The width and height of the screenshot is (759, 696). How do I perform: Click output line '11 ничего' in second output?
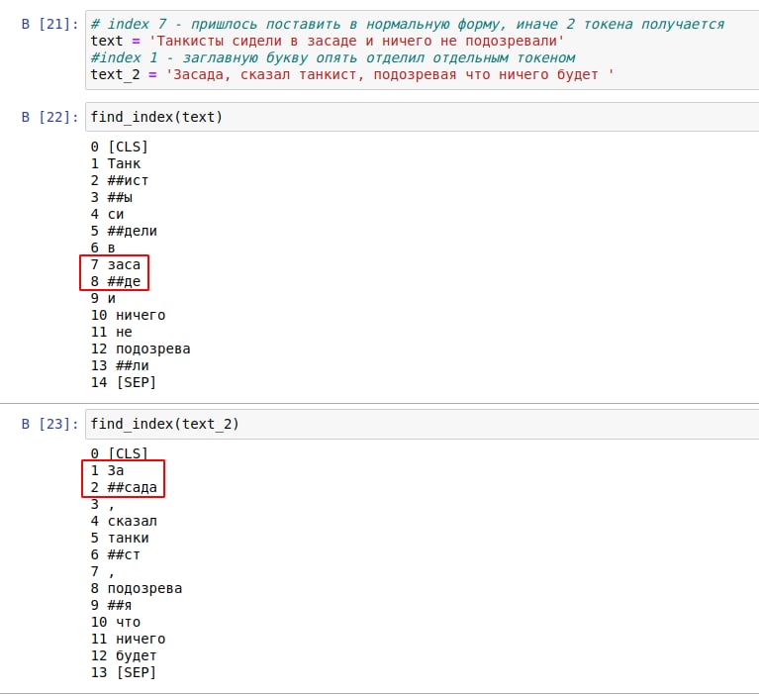point(129,640)
